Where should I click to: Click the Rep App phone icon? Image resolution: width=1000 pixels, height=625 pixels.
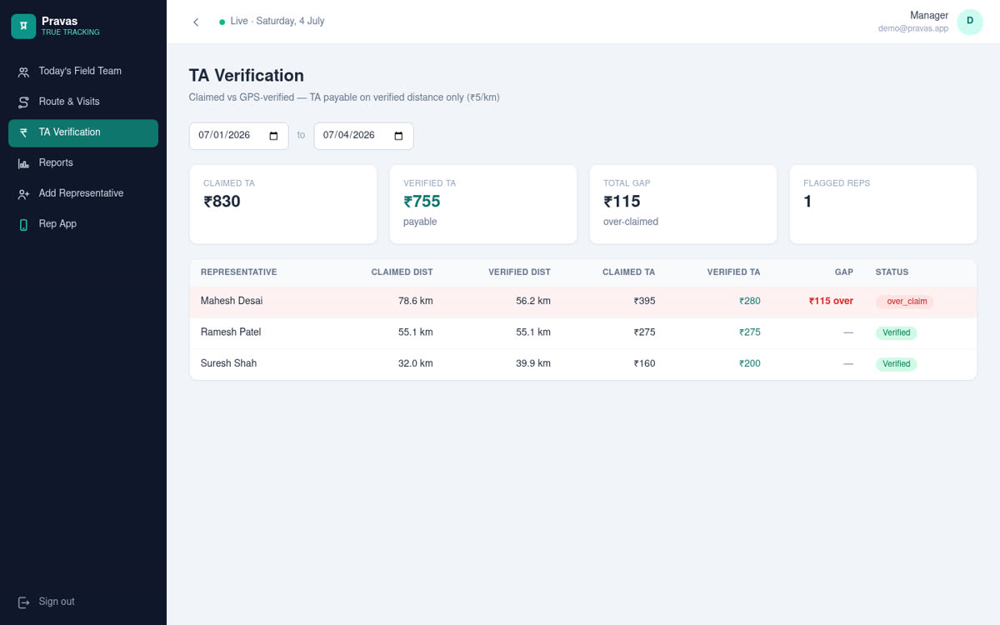23,224
